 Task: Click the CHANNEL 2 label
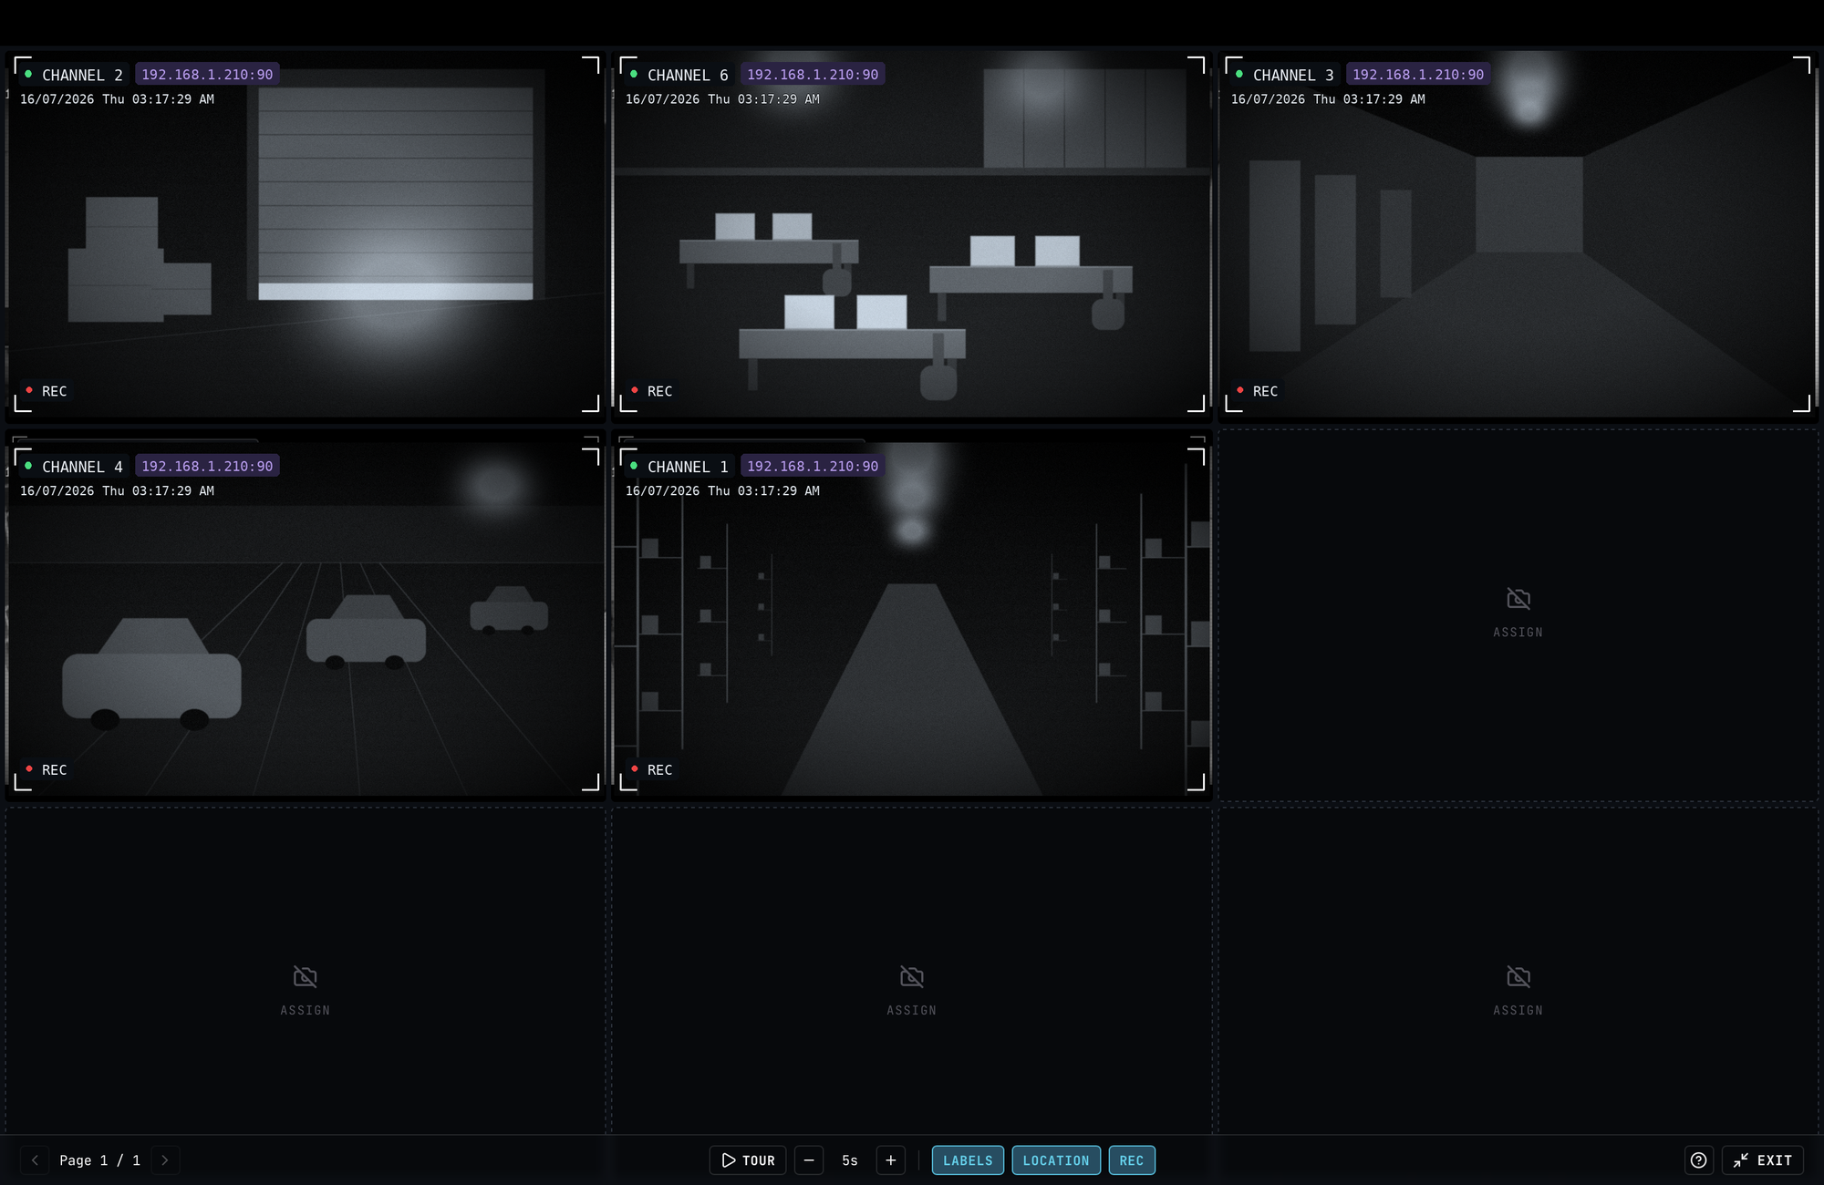pos(82,75)
